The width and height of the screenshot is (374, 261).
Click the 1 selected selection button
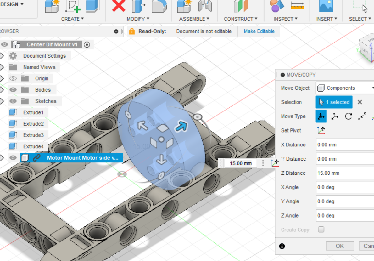tap(334, 102)
